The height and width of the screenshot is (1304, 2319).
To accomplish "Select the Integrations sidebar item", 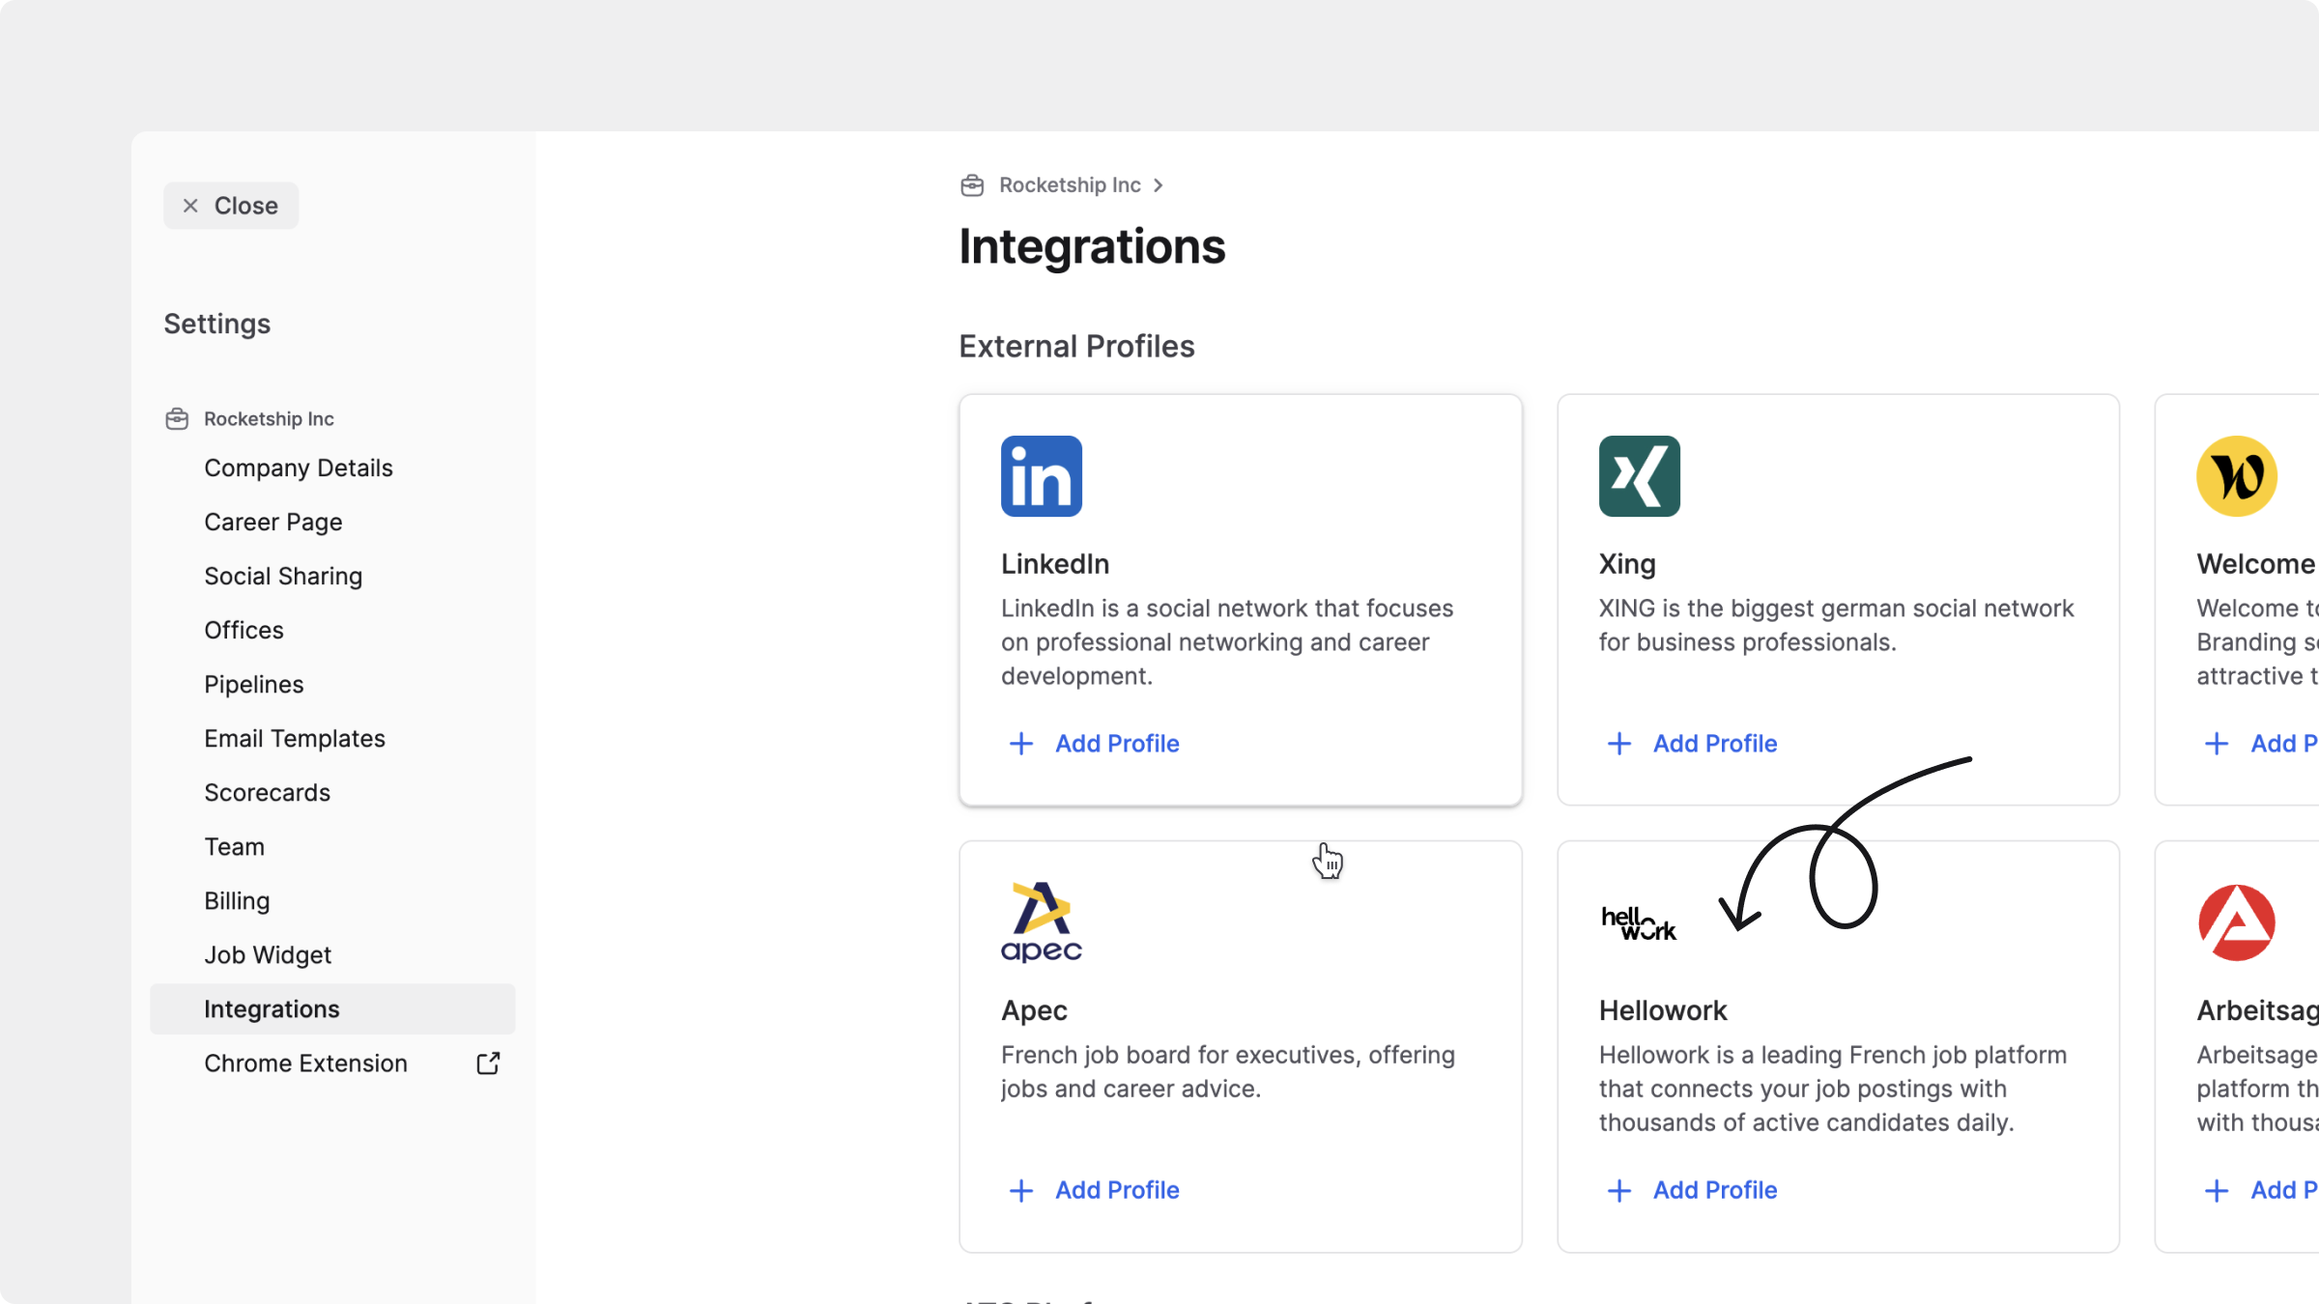I will [x=272, y=1009].
